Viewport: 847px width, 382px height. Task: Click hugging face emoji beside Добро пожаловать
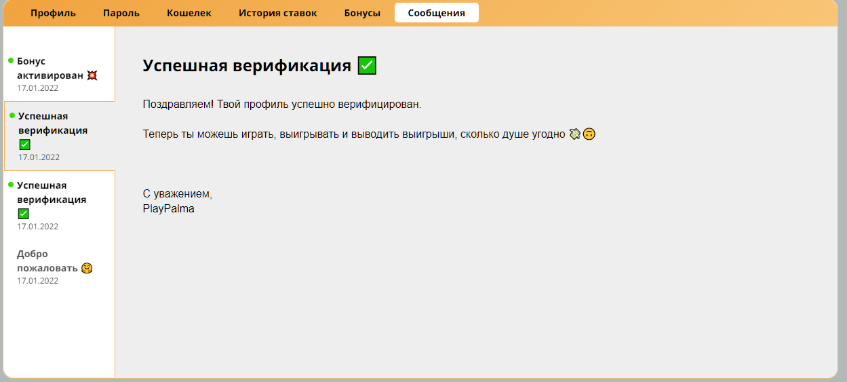(87, 268)
